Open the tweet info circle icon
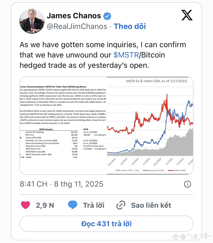 (188, 184)
